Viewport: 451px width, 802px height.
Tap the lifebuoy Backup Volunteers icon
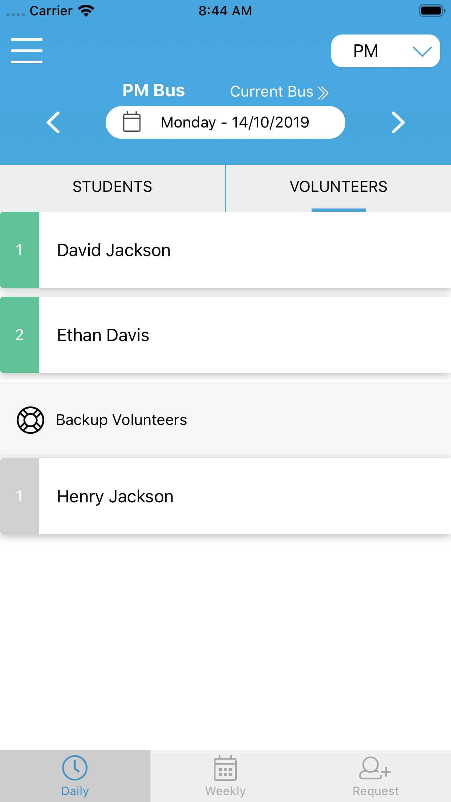[31, 420]
